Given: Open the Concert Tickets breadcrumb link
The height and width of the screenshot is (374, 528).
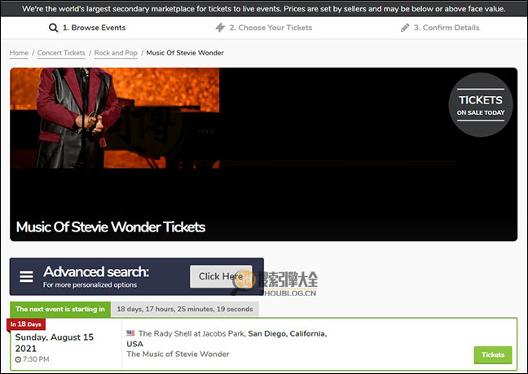Looking at the screenshot, I should [61, 53].
